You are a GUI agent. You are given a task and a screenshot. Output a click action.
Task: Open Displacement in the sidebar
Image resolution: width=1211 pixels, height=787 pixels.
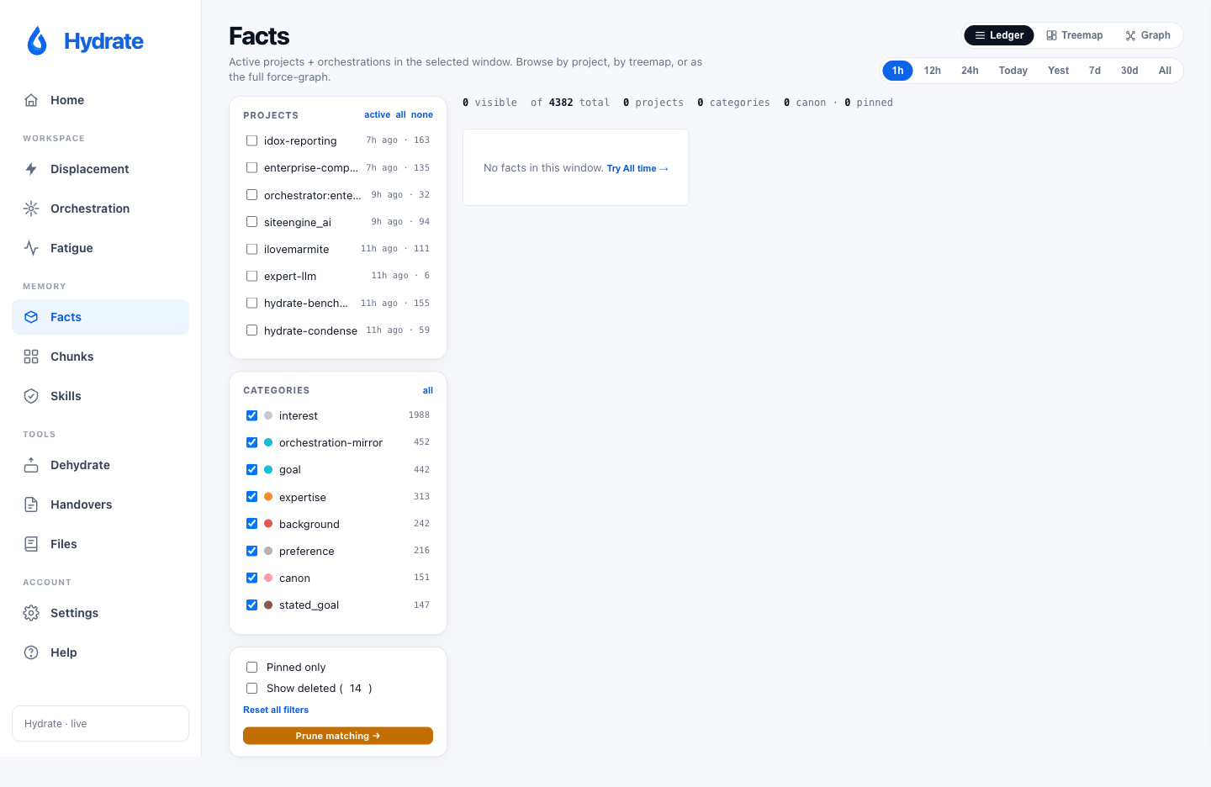pyautogui.click(x=100, y=169)
